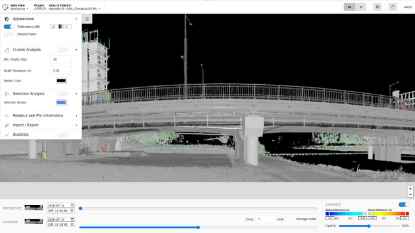Open the reference date calendar picker
The width and height of the screenshot is (415, 233).
point(72,205)
